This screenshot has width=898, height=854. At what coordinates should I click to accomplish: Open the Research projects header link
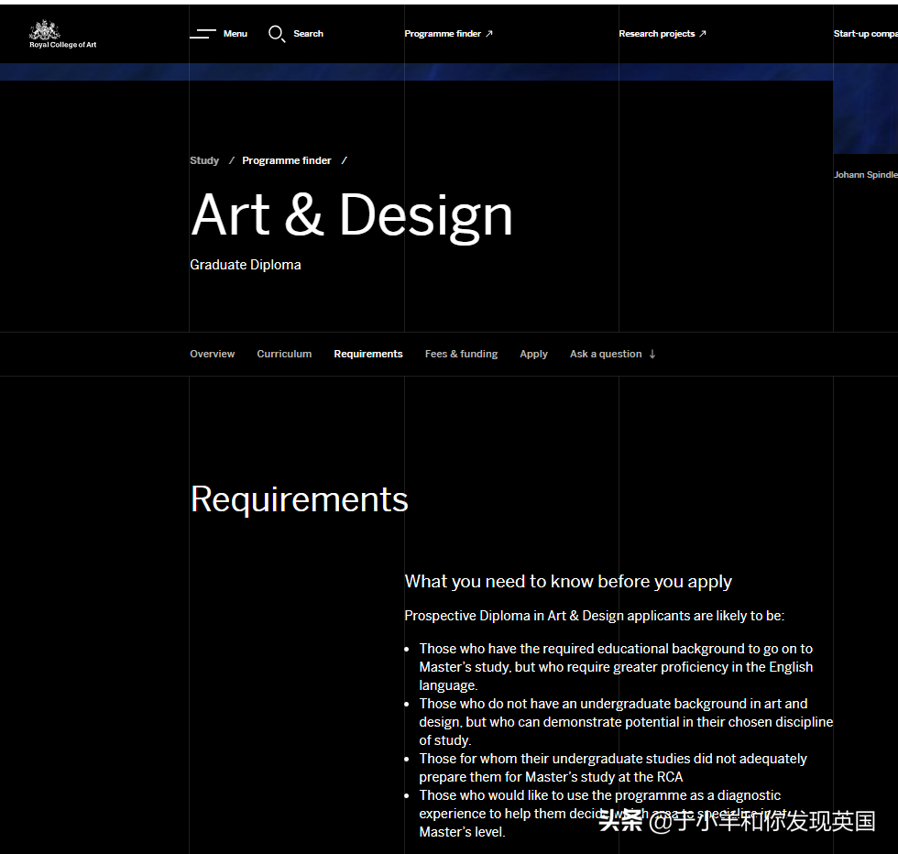point(656,34)
